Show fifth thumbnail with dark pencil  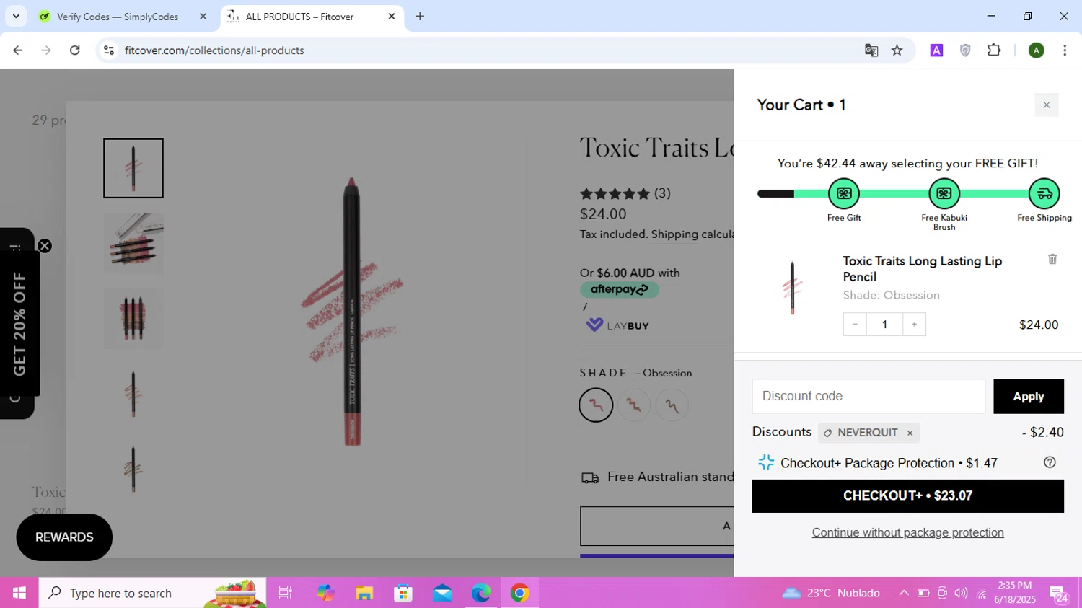[x=133, y=469]
